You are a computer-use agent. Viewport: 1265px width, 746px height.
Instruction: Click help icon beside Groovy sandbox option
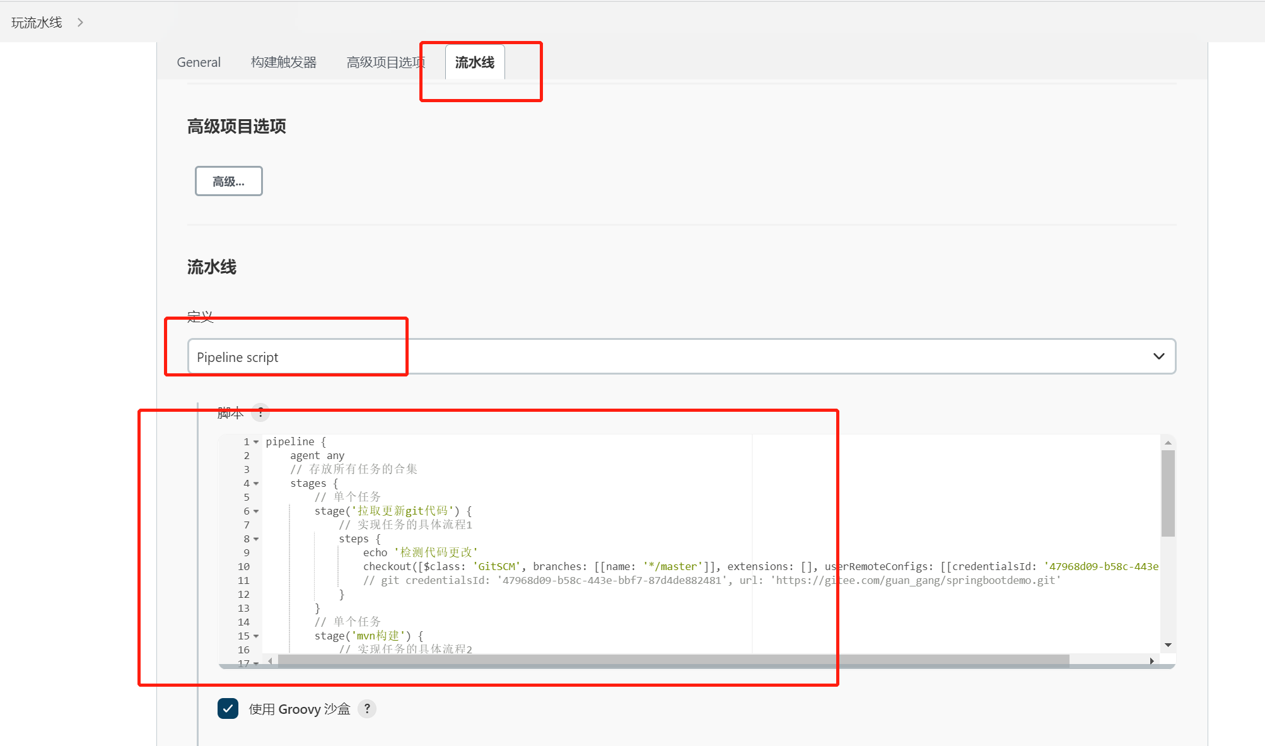pos(367,709)
